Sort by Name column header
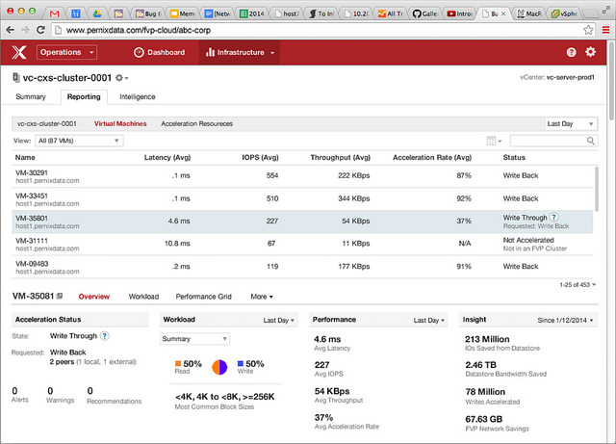This screenshot has width=616, height=444. pos(25,157)
